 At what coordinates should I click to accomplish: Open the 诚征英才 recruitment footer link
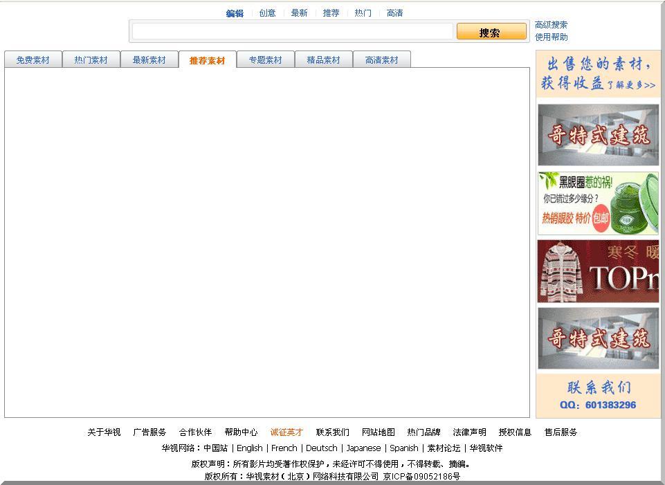coord(286,432)
